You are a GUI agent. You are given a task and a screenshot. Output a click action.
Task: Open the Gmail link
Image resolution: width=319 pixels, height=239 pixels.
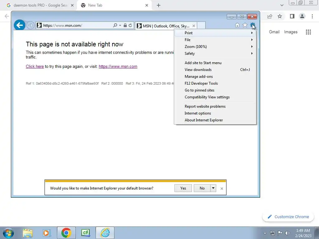[274, 32]
